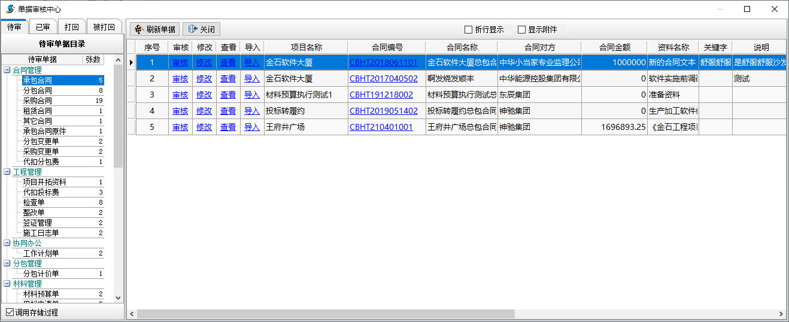
Task: Open contract number CBHT210401001 link
Action: (x=381, y=127)
